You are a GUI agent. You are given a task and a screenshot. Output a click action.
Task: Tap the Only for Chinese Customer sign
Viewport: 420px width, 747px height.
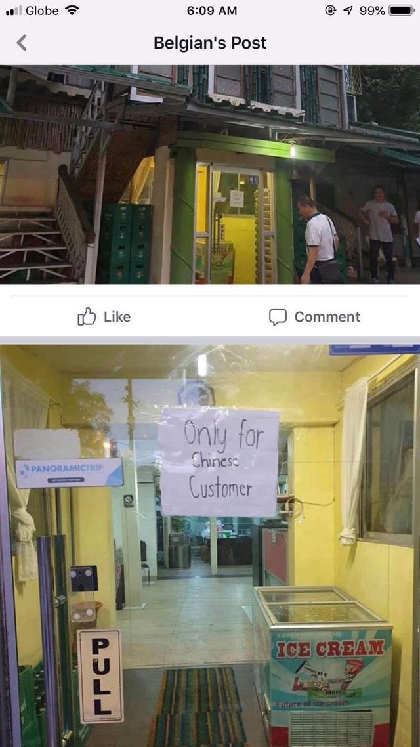coord(219,461)
